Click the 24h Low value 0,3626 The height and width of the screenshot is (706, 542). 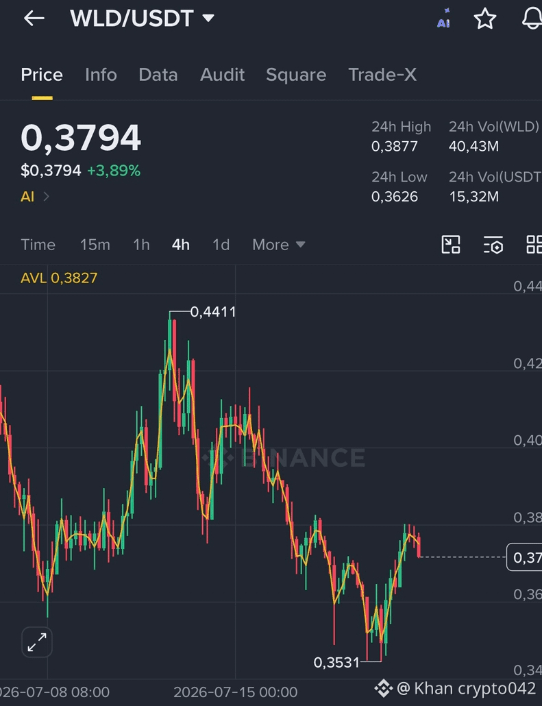[x=395, y=197]
